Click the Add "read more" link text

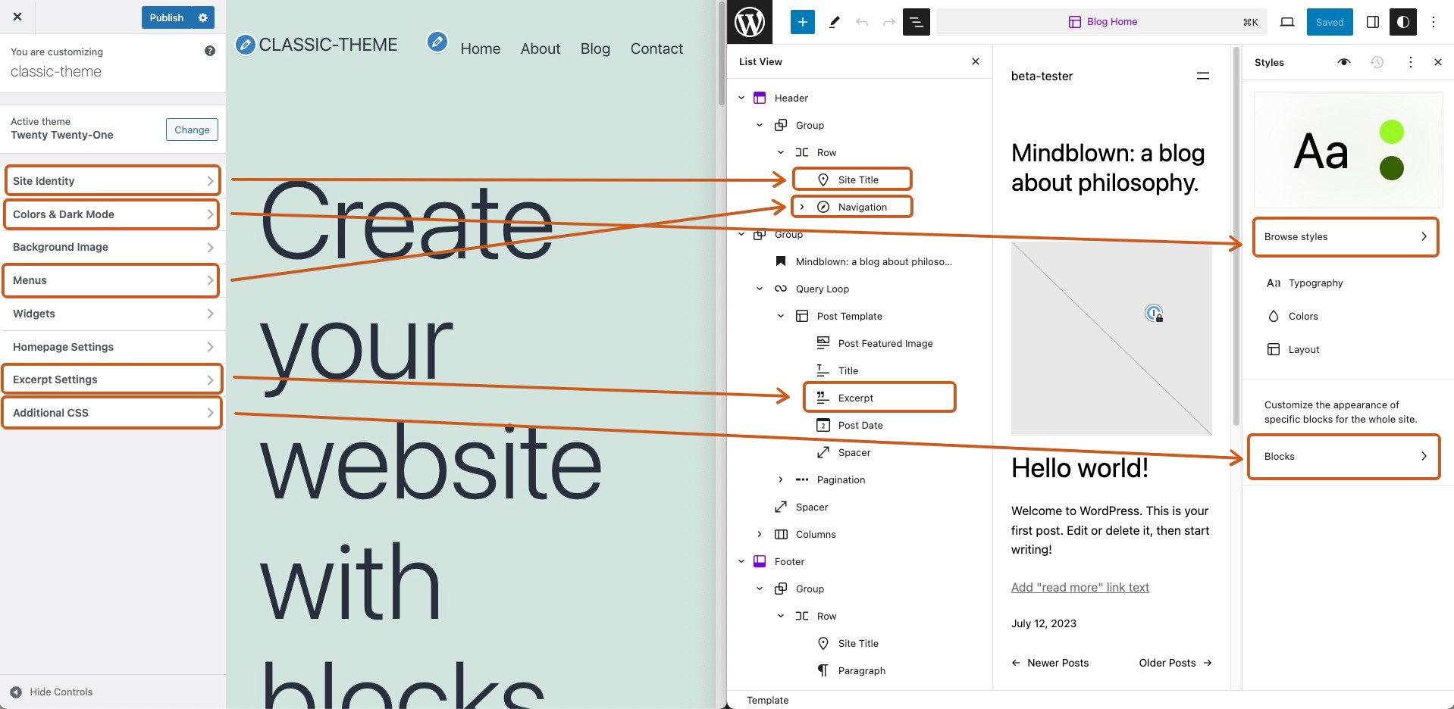click(x=1080, y=587)
